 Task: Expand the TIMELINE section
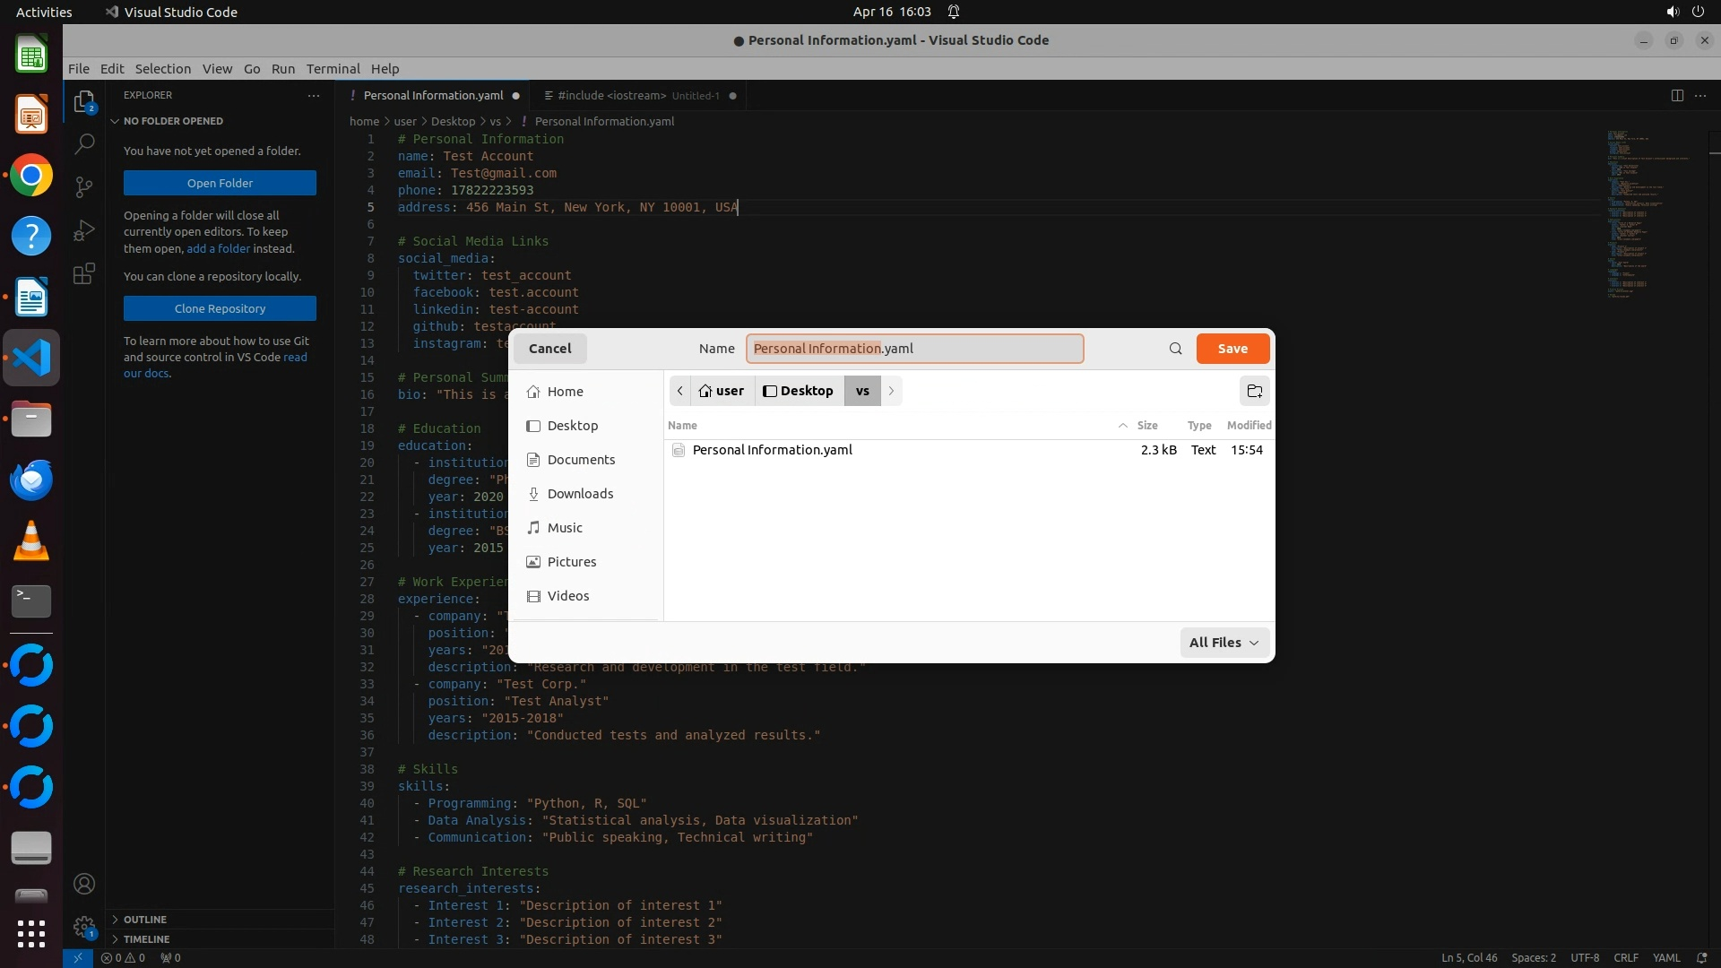pyautogui.click(x=146, y=939)
